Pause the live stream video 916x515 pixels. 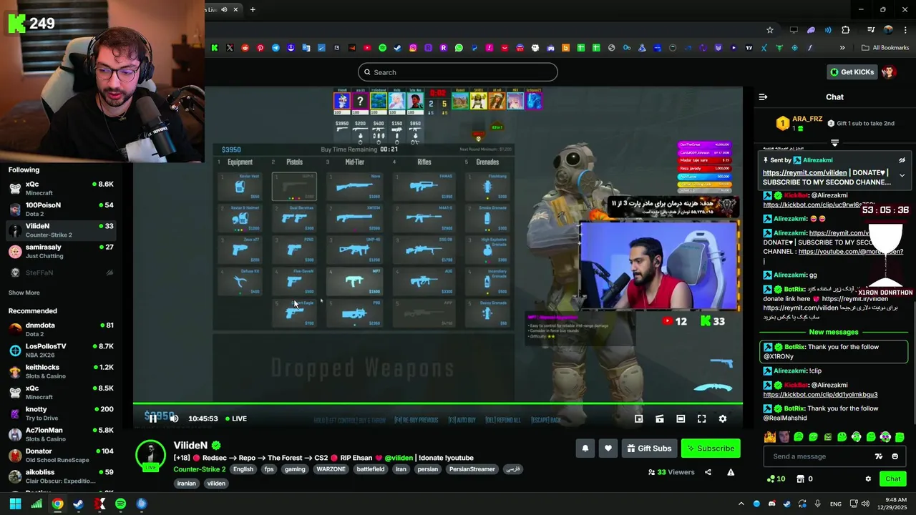click(x=152, y=418)
